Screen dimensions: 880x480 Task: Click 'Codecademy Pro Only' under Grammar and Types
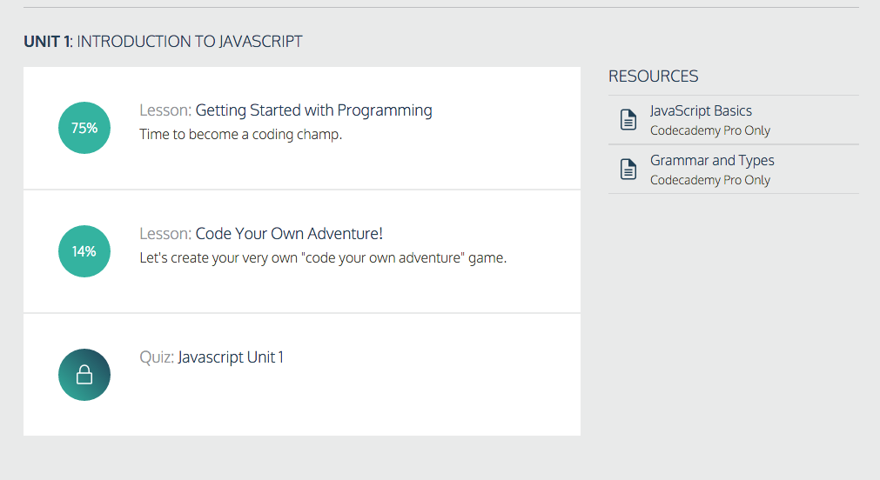coord(710,180)
